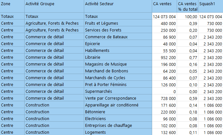This screenshot has width=223, height=135.
Task: Click the Bétonniere sector cell
Action: click(118, 112)
